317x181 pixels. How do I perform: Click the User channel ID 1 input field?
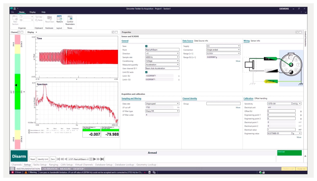tap(162, 68)
